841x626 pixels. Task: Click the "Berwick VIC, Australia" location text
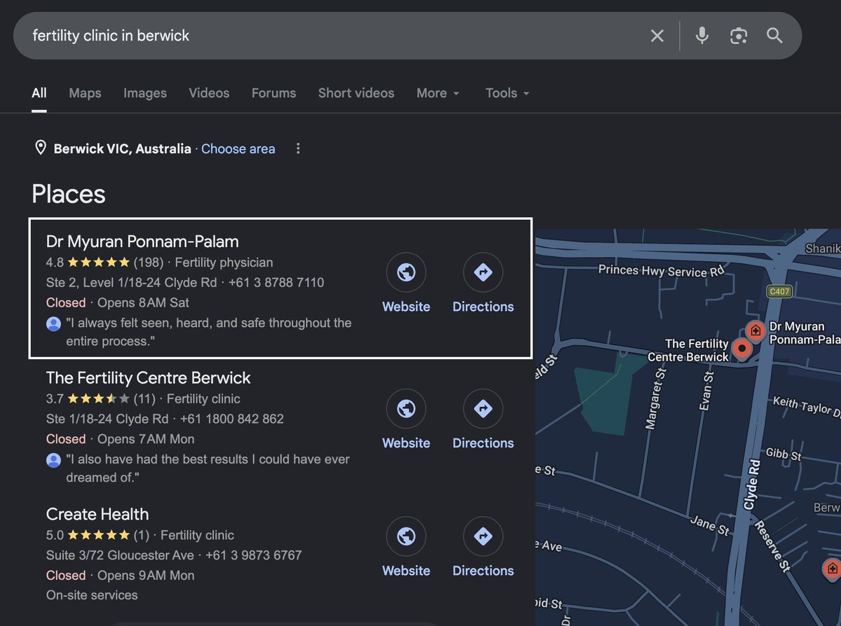click(x=123, y=148)
